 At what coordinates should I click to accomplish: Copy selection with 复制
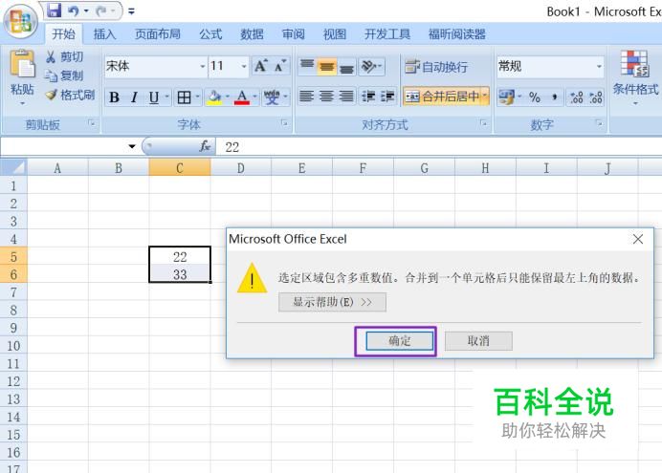tap(64, 75)
